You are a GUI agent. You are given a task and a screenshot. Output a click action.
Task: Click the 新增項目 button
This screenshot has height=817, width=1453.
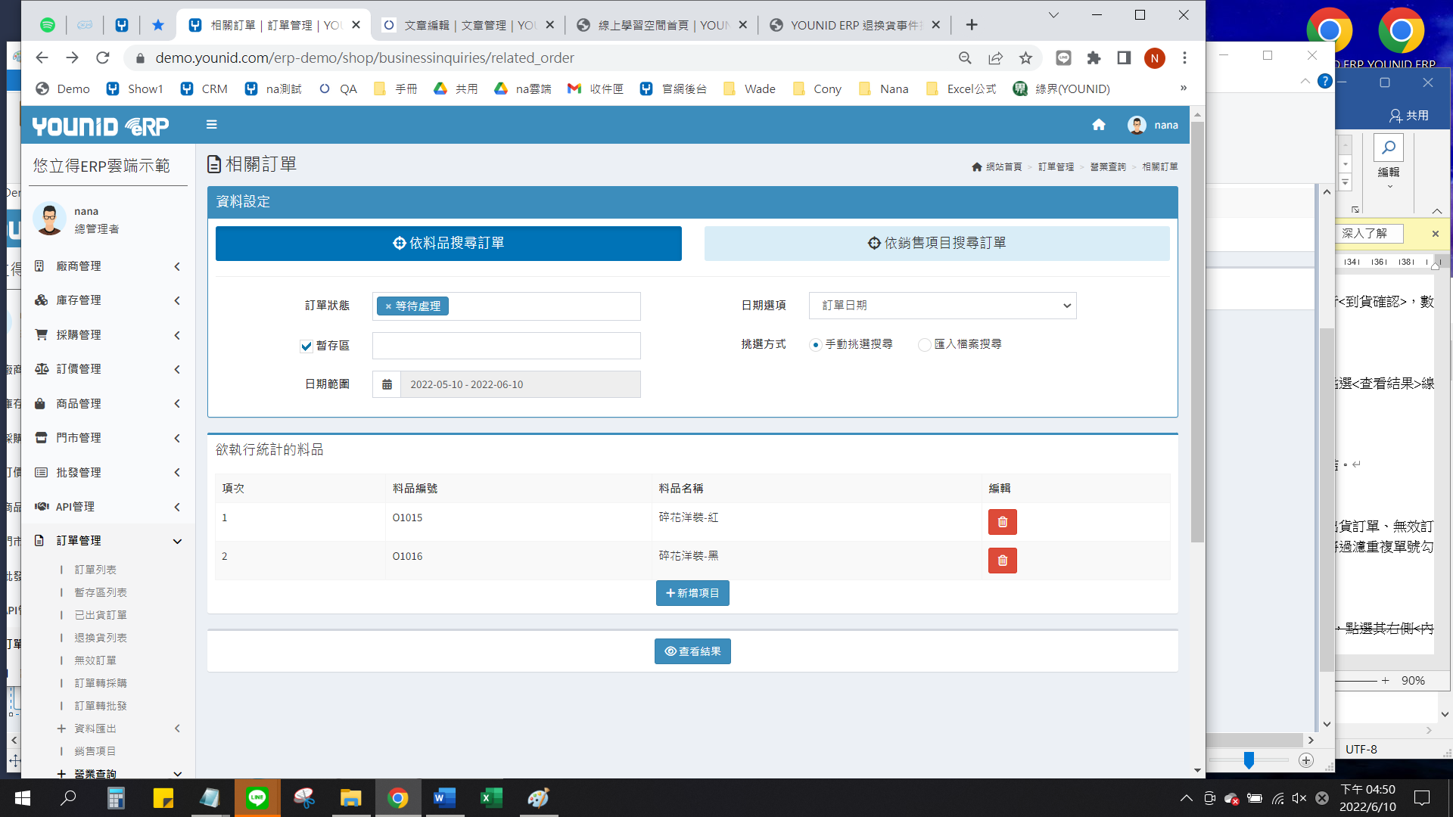(692, 593)
